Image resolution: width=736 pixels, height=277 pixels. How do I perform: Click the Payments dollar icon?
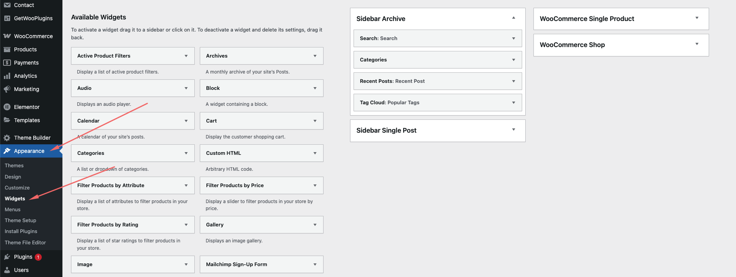click(7, 63)
